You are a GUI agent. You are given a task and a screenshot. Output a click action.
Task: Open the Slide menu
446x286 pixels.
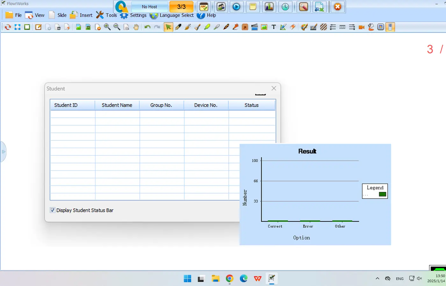tap(58, 15)
